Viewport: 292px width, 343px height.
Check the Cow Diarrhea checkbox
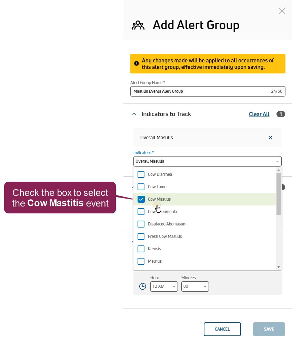coord(141,174)
